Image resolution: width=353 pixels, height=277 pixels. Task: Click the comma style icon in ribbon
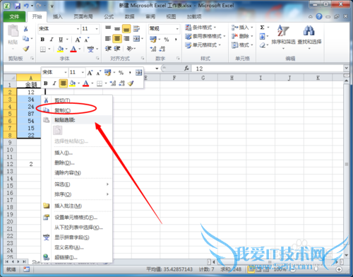coord(176,40)
